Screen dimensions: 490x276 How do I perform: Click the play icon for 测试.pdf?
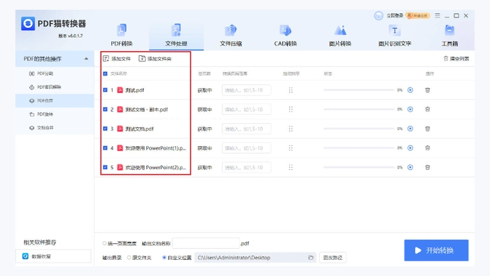click(x=410, y=90)
